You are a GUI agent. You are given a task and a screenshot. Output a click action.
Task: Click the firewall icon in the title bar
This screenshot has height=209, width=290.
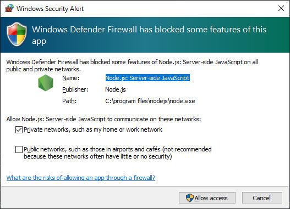[x=9, y=8]
